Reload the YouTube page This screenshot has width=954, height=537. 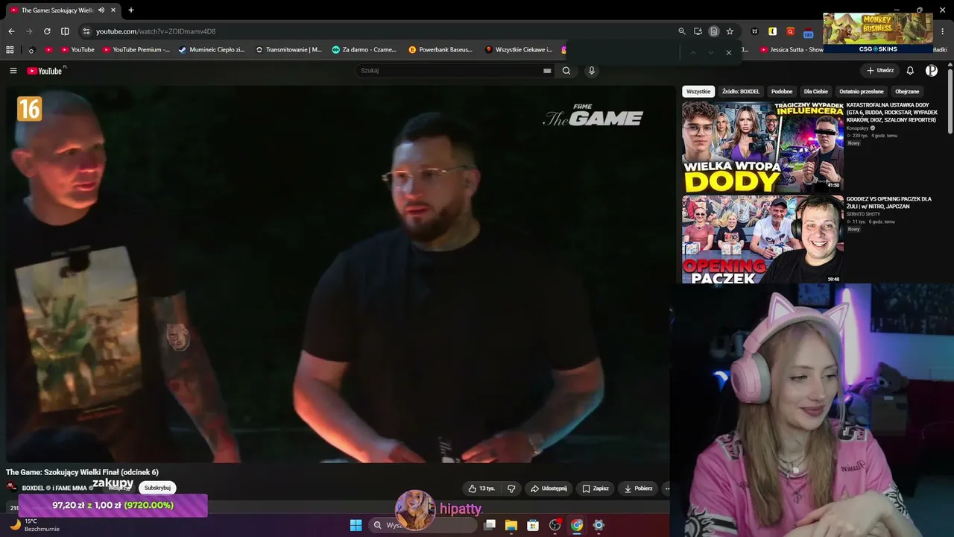click(47, 31)
